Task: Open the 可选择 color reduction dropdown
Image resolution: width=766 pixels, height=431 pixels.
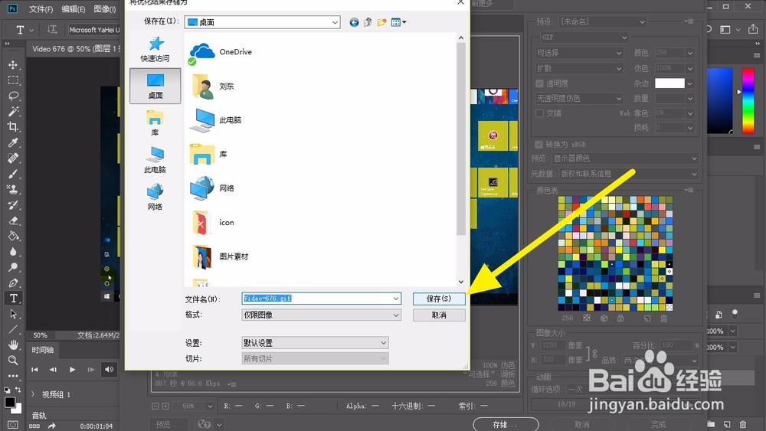Action: coord(579,53)
